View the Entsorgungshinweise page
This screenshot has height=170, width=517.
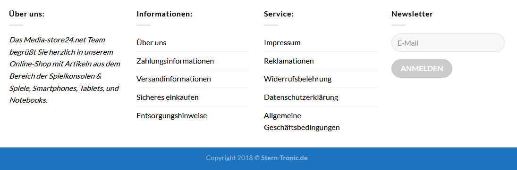pos(172,116)
